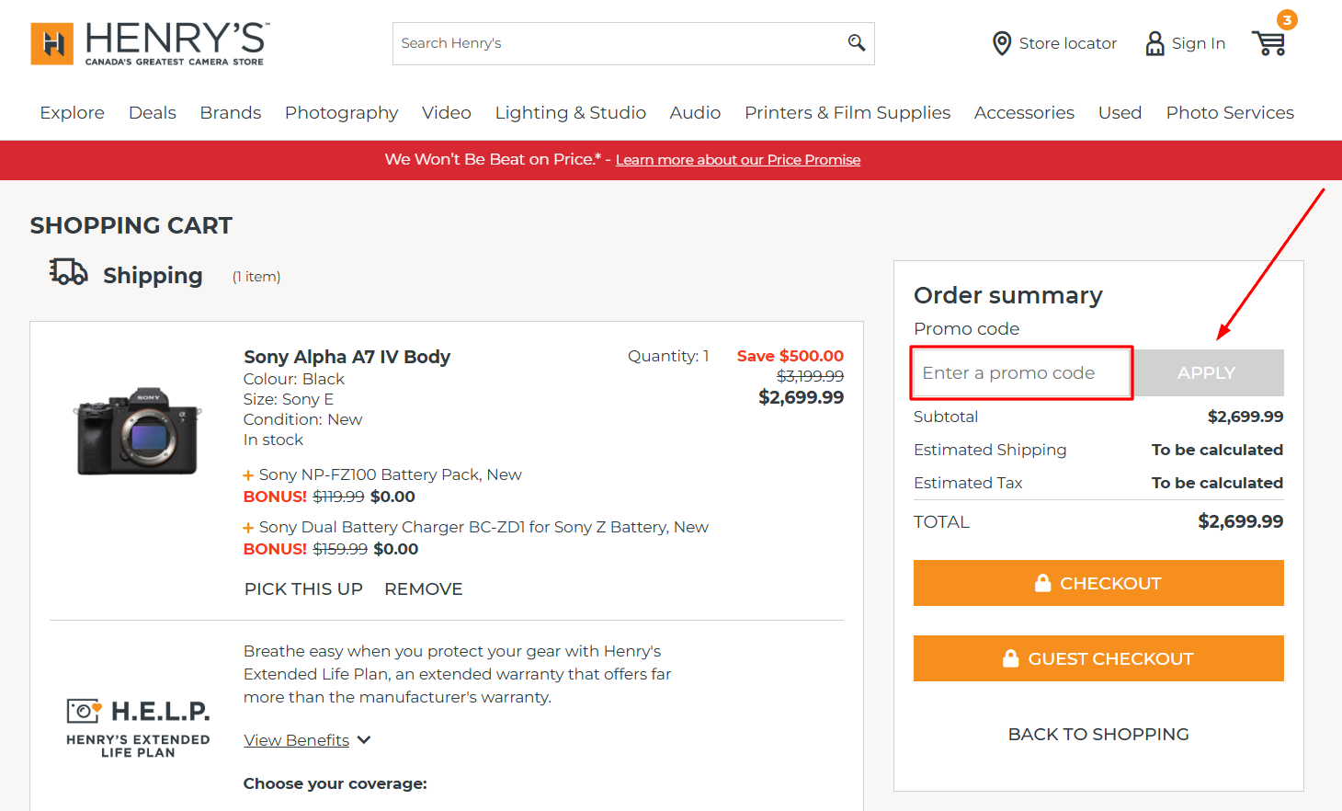The height and width of the screenshot is (811, 1342).
Task: Click the Estimated Tax label
Action: click(968, 483)
